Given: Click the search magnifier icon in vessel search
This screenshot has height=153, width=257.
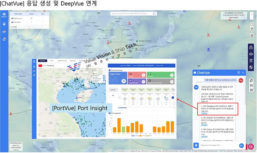Looking at the screenshot, I should (155, 14).
